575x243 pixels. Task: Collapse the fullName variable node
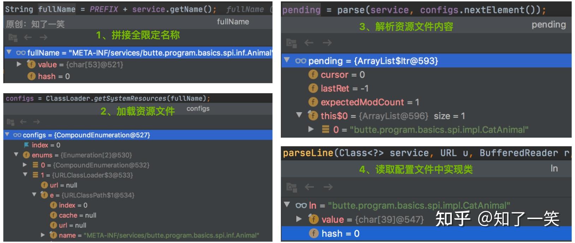coord(9,53)
